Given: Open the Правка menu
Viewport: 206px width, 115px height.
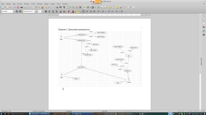Looking at the screenshot, I should click(9, 4).
